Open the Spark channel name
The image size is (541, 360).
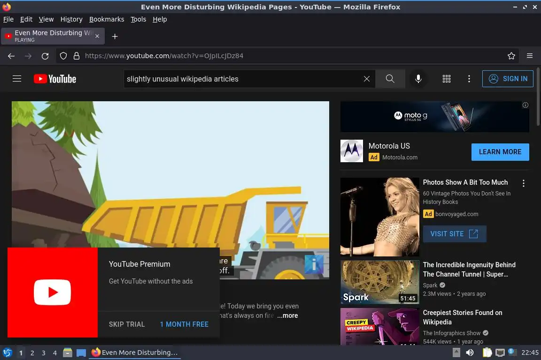tap(430, 285)
